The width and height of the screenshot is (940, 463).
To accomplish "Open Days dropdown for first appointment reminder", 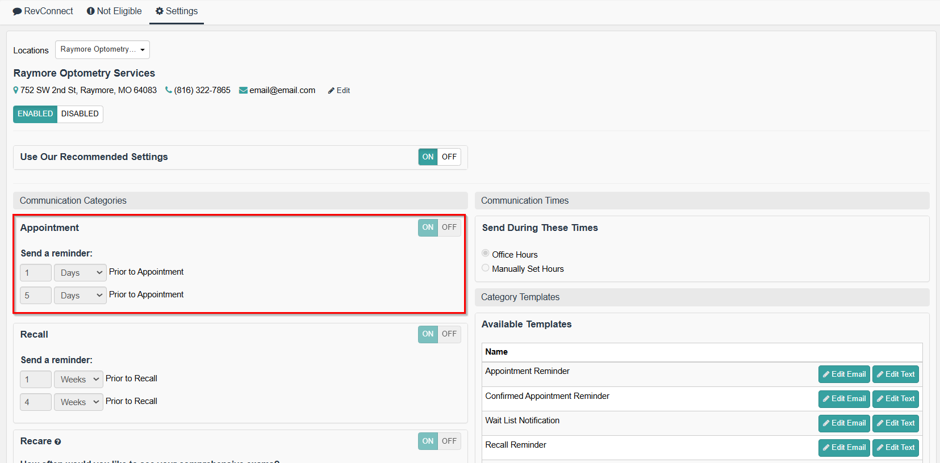I will coord(80,273).
